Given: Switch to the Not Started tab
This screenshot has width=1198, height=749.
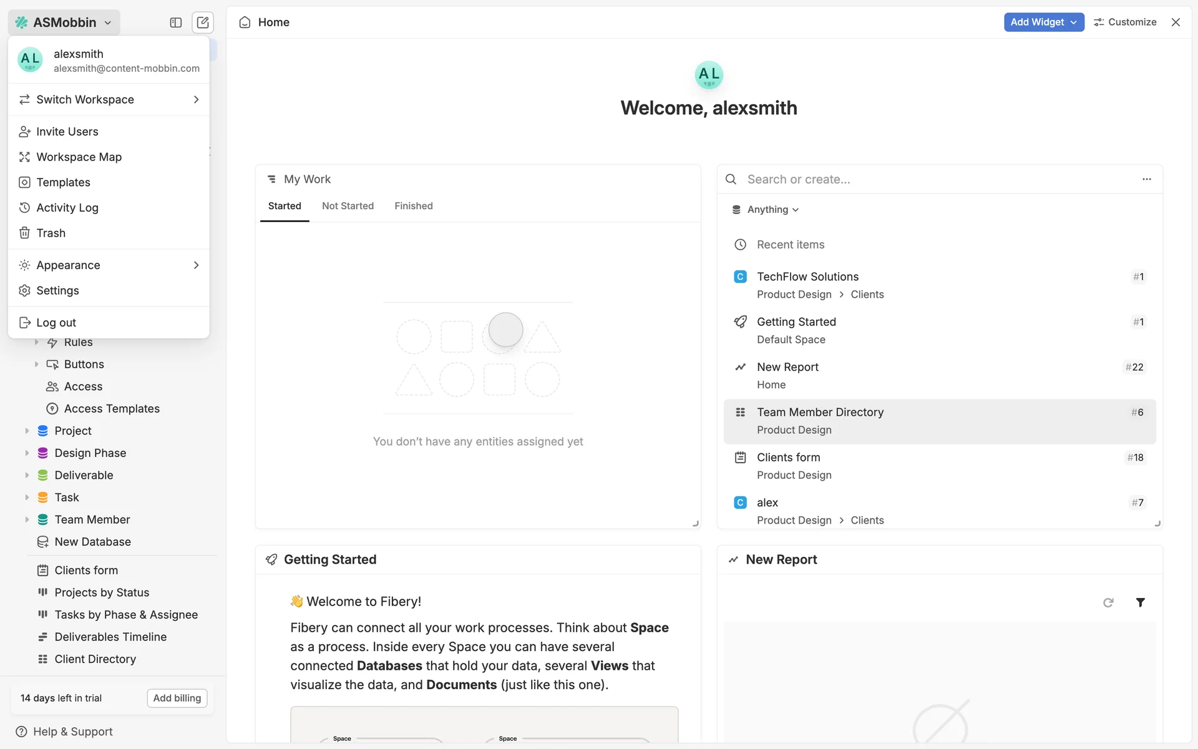Looking at the screenshot, I should [348, 206].
